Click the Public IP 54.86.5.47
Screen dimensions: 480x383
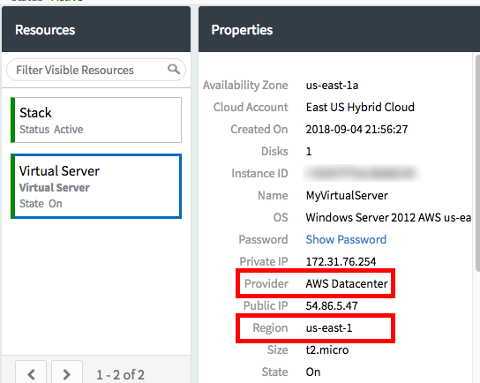(332, 305)
